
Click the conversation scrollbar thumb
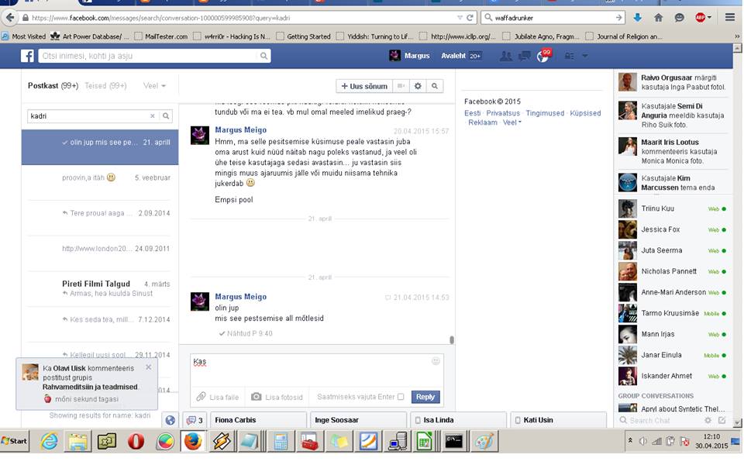452,339
